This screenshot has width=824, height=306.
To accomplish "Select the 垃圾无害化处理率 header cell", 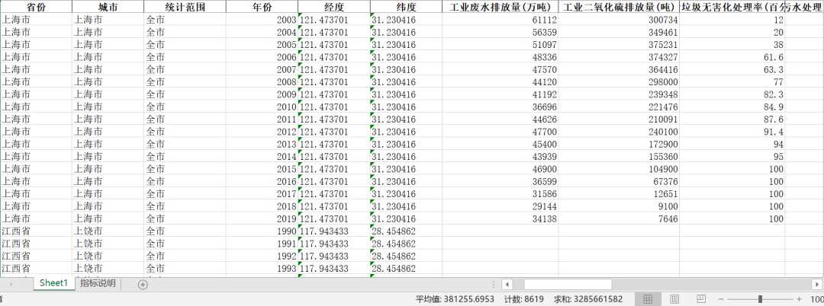I will point(732,7).
